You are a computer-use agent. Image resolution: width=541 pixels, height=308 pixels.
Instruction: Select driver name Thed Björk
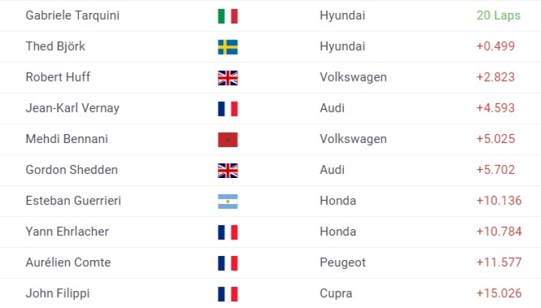55,47
